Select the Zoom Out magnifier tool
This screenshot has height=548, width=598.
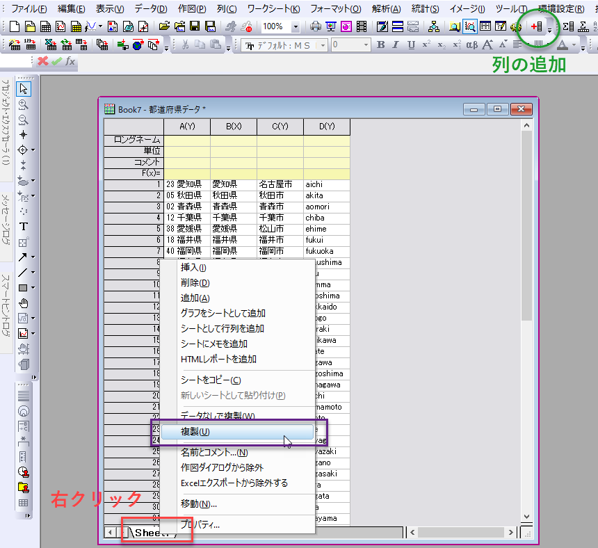23,120
